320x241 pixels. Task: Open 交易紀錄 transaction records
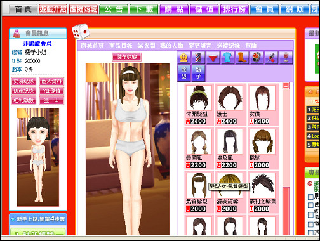coord(23,81)
